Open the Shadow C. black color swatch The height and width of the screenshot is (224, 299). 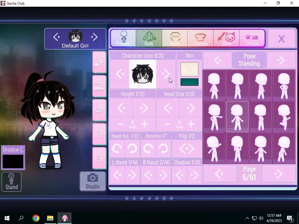point(13,162)
